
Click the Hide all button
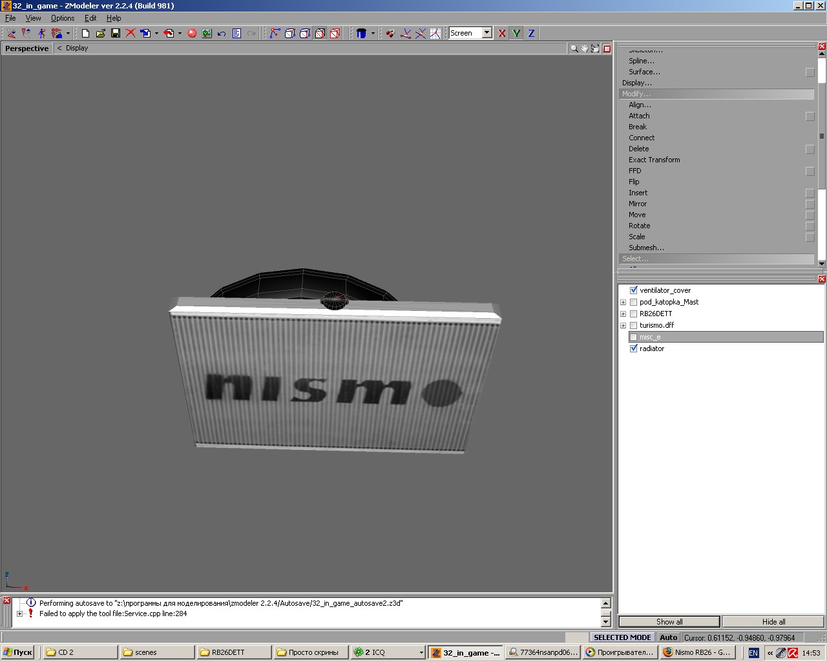[773, 622]
